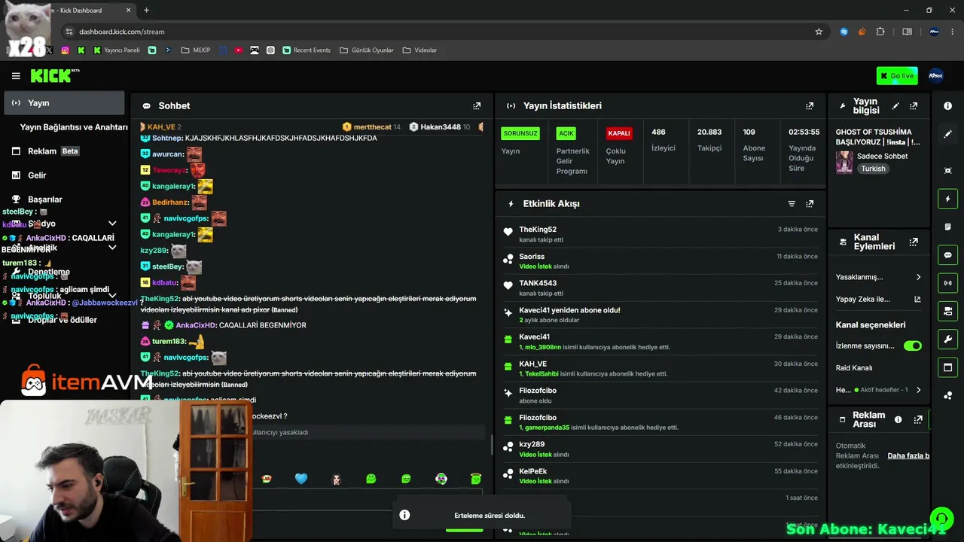Click the green Go live button
Image resolution: width=964 pixels, height=542 pixels.
click(x=897, y=76)
